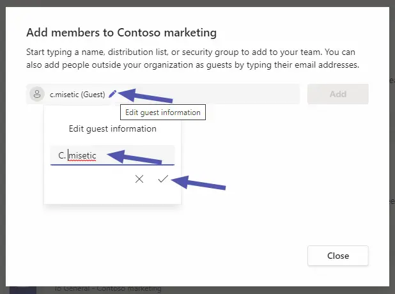Click the c.misetic (Guest) entry
The image size is (395, 294).
77,95
